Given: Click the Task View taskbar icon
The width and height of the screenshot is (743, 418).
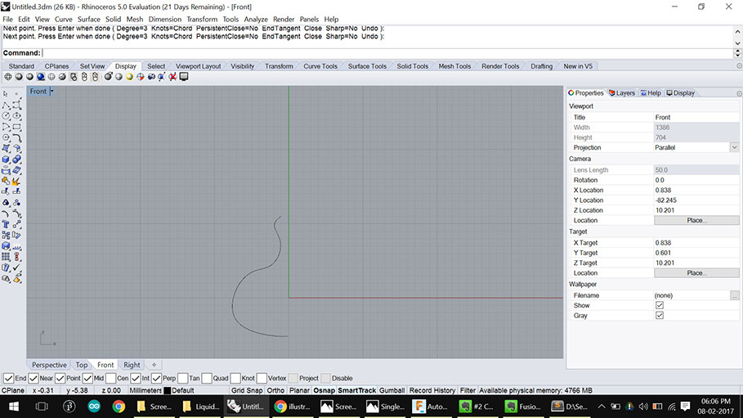Looking at the screenshot, I should click(x=42, y=407).
